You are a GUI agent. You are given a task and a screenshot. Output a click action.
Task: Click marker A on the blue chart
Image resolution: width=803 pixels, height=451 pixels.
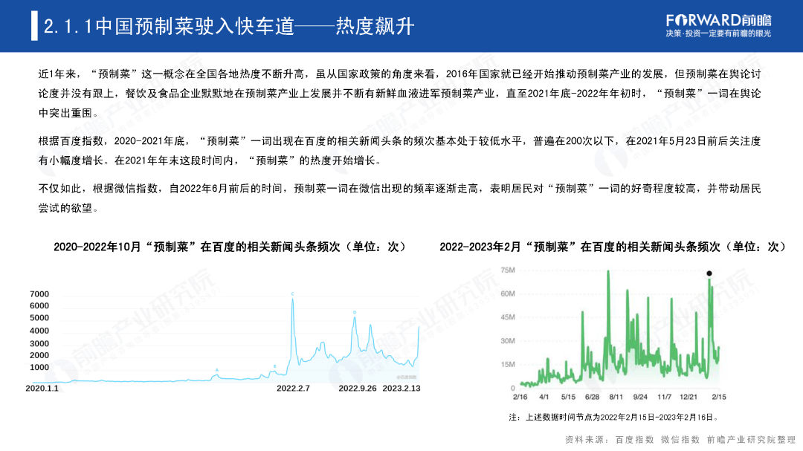[216, 369]
